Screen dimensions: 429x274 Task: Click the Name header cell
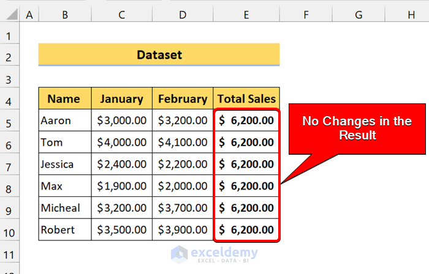[64, 98]
